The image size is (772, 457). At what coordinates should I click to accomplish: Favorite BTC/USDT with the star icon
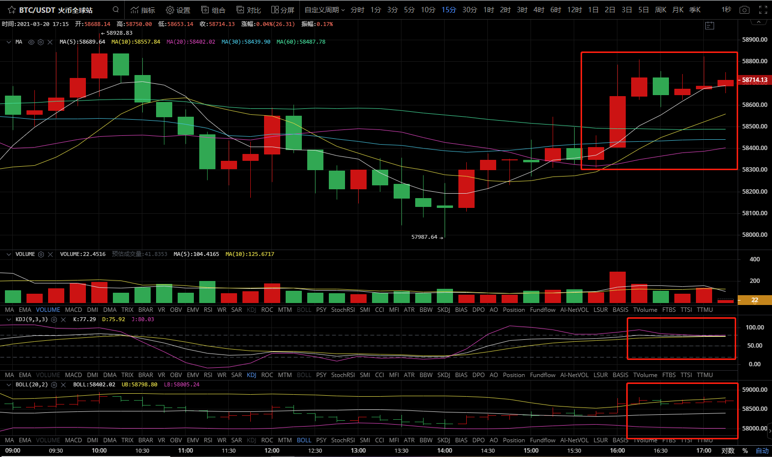(x=12, y=10)
